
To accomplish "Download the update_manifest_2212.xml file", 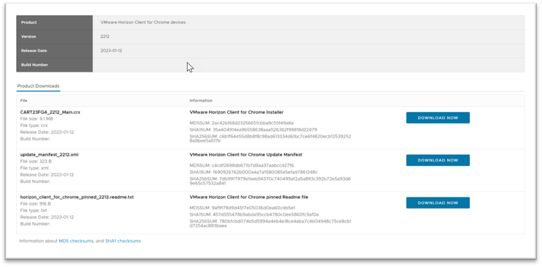I will point(438,160).
